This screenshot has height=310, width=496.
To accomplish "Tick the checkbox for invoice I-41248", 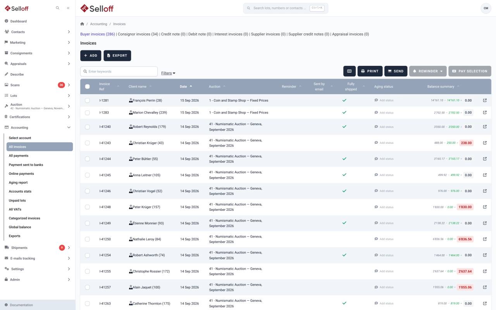I will [87, 207].
